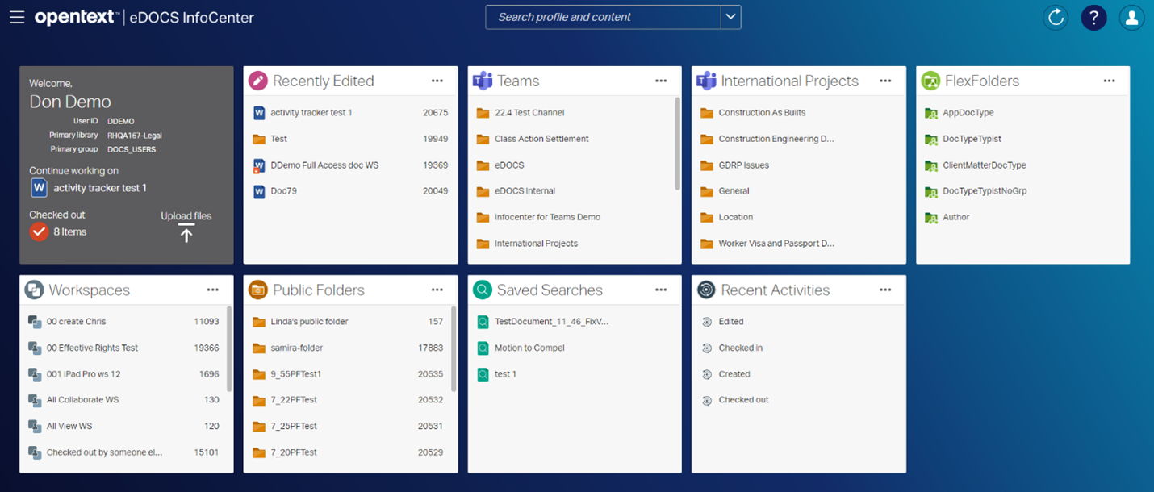Click the Recent Activities tile icon
This screenshot has height=492, width=1154.
click(x=706, y=289)
